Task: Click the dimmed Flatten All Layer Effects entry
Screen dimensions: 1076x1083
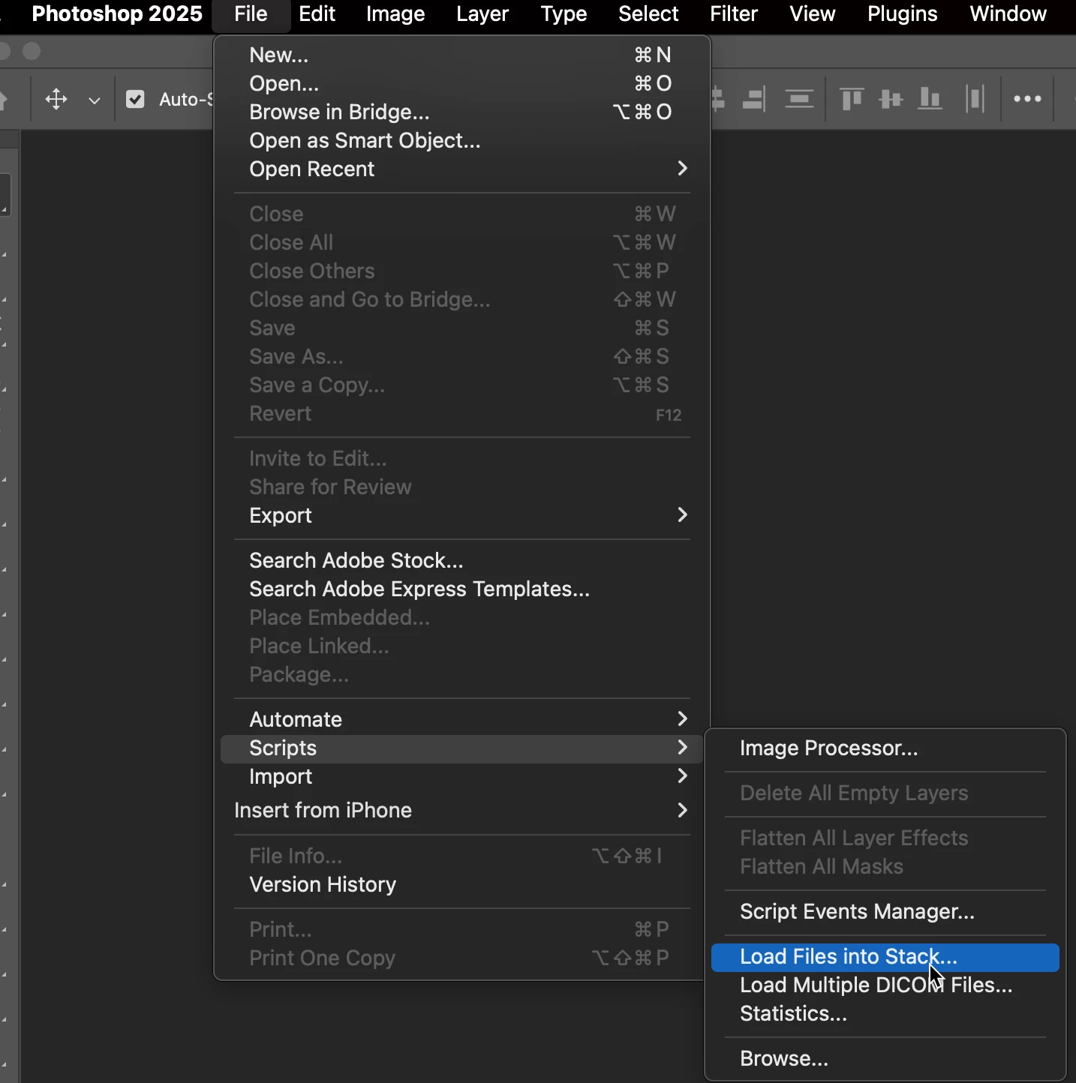Action: [885, 838]
